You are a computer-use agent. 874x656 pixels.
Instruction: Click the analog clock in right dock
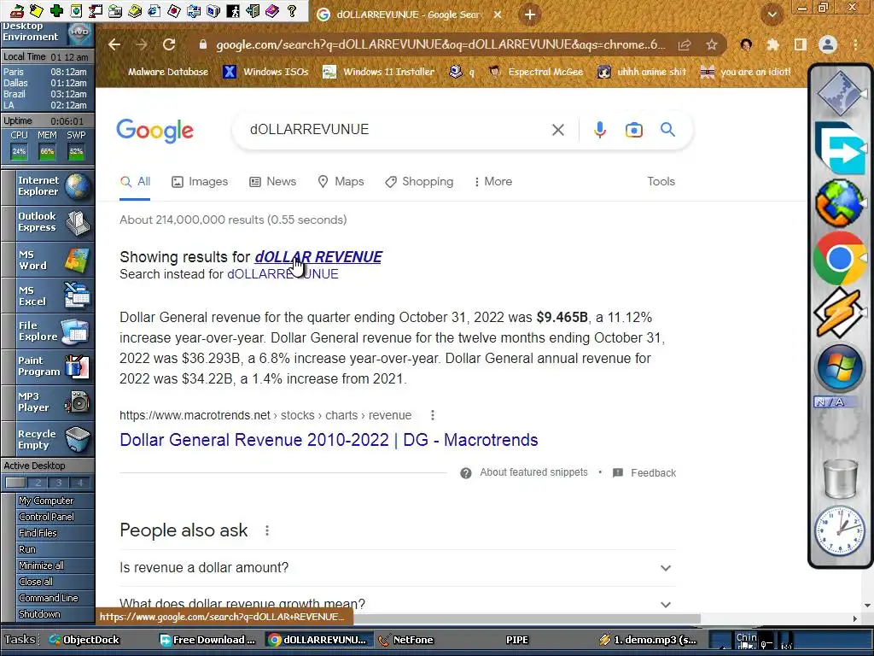pyautogui.click(x=841, y=530)
